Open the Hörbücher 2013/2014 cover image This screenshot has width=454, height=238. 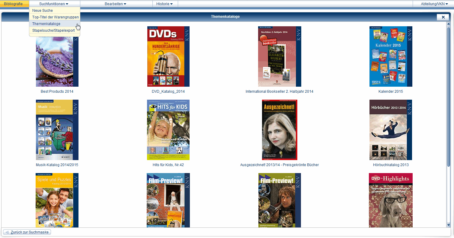(x=391, y=130)
